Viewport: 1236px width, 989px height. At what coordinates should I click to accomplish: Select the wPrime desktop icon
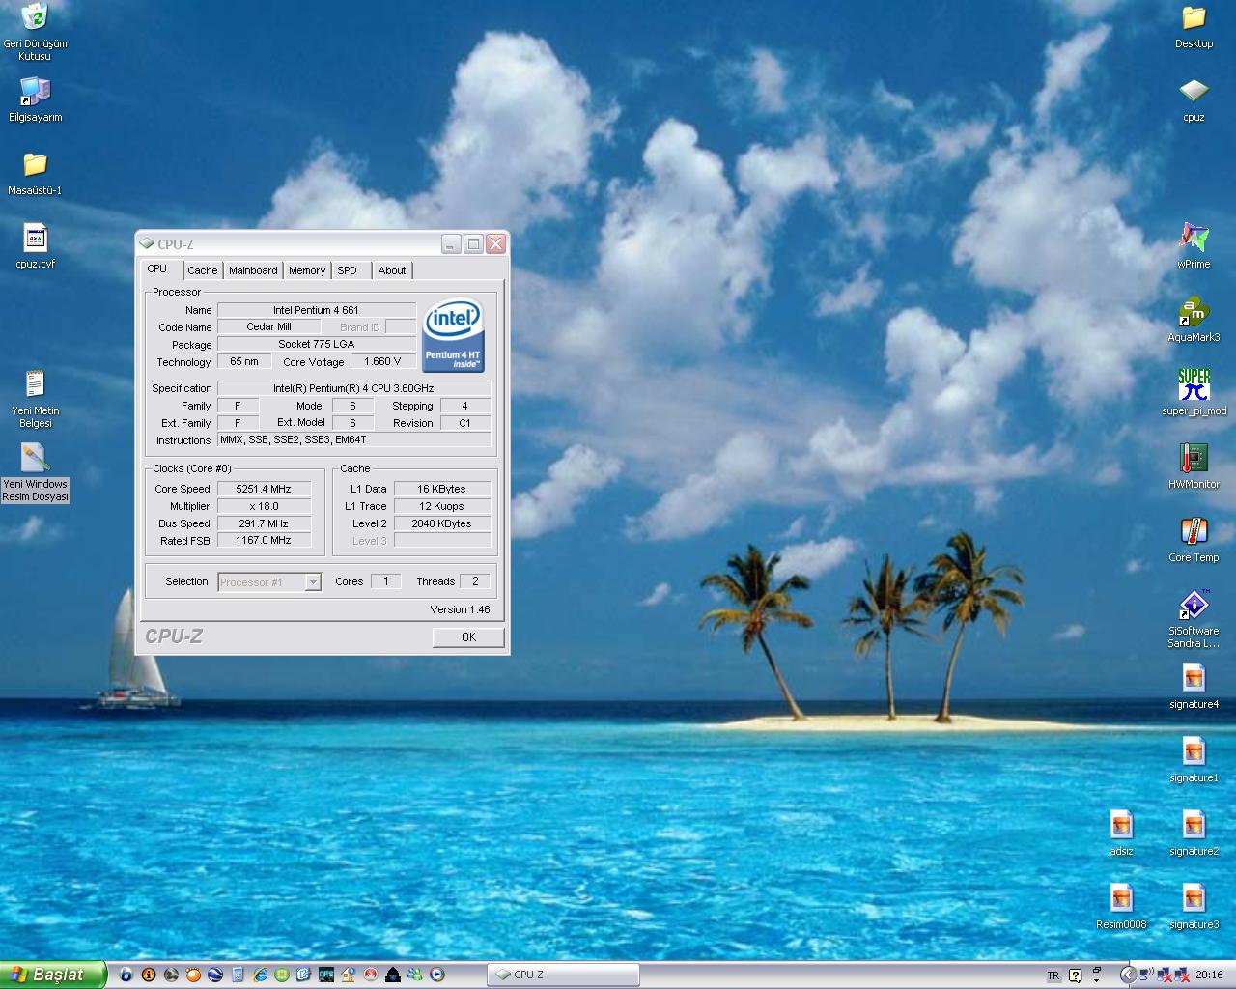[1194, 246]
